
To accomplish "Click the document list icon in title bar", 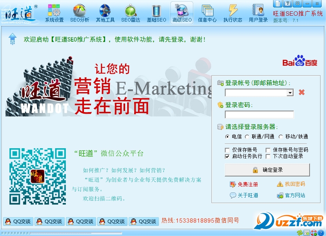I will tap(278, 4).
